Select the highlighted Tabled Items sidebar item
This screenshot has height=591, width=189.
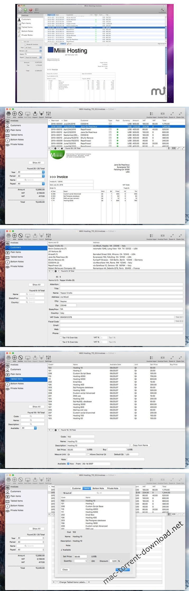click(26, 379)
